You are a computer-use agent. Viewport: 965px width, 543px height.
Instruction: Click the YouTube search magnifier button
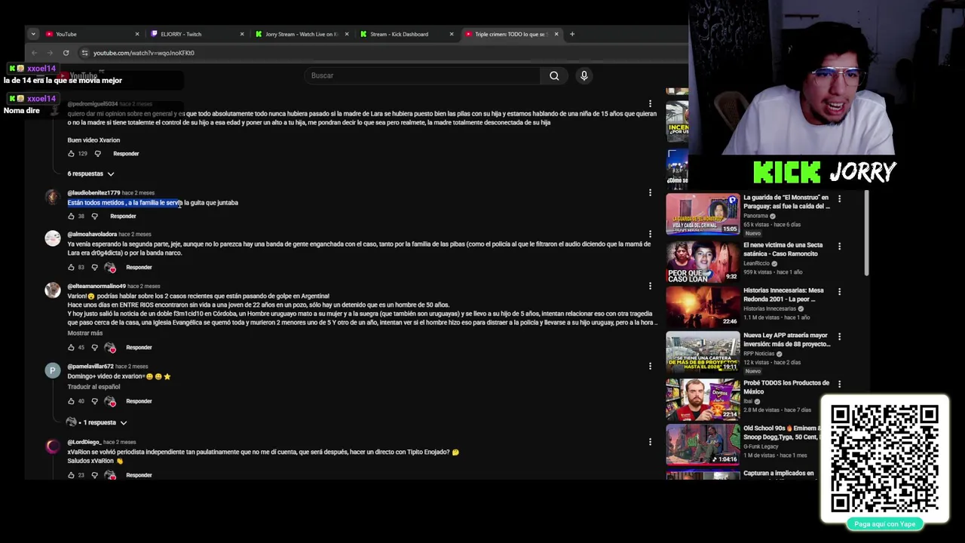(x=554, y=75)
